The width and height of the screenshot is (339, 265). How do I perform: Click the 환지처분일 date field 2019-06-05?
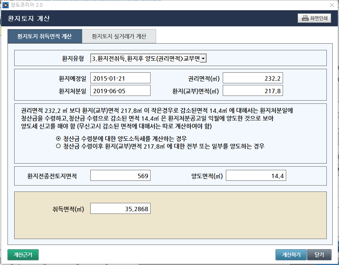pos(120,91)
